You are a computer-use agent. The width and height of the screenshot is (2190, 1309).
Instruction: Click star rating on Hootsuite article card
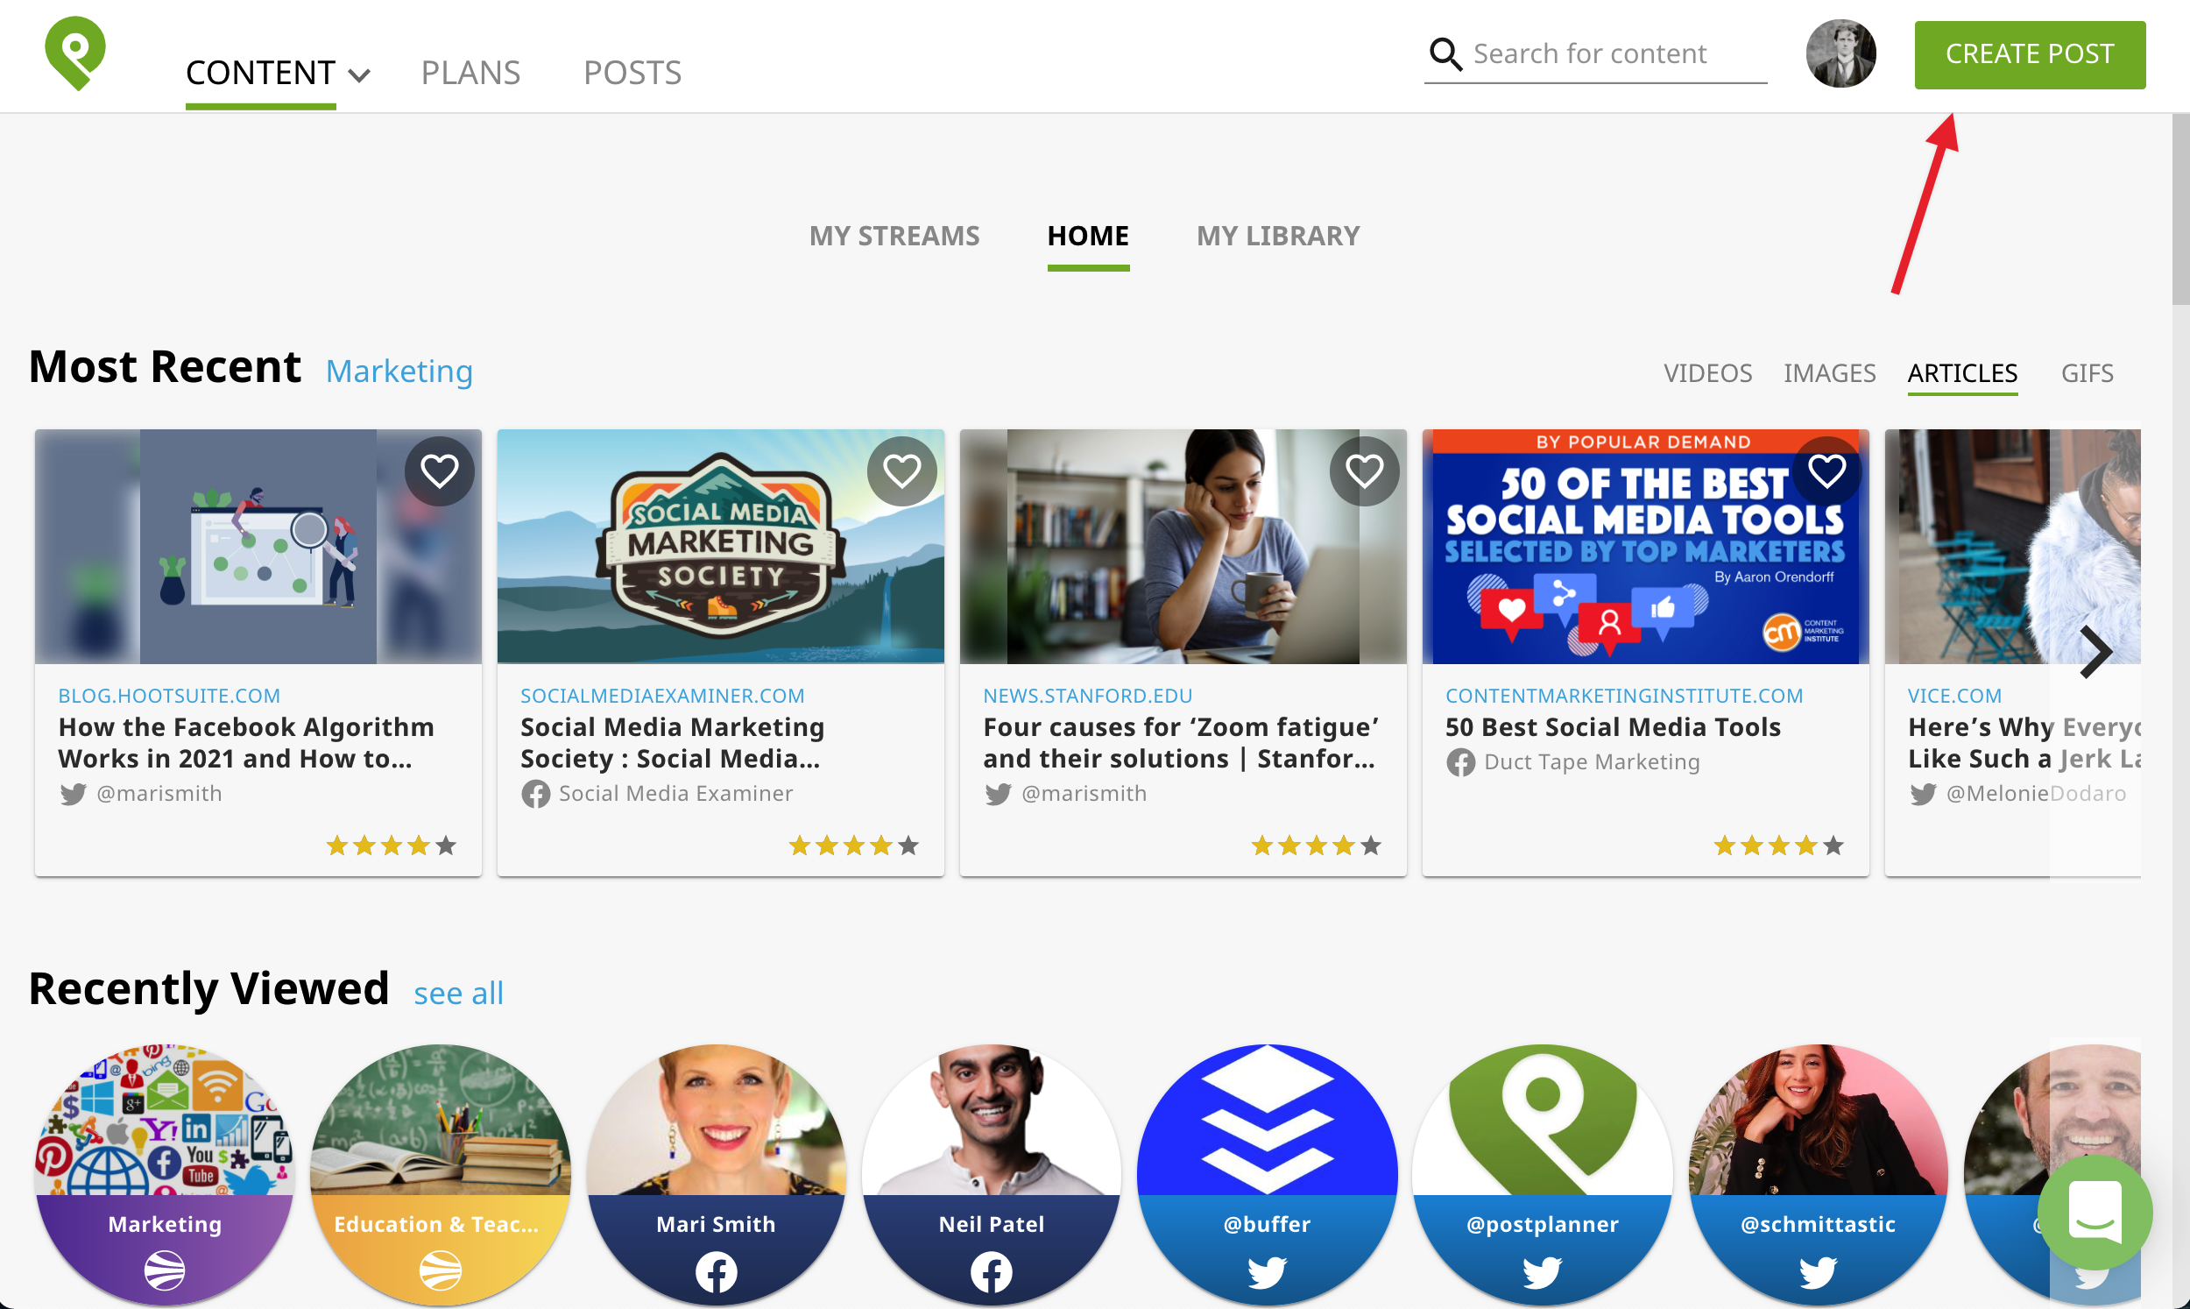[391, 846]
